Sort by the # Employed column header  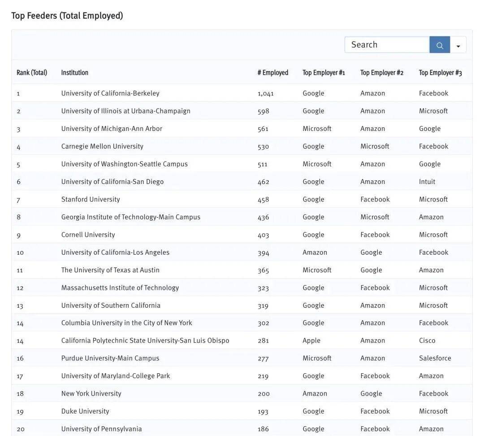pos(272,73)
